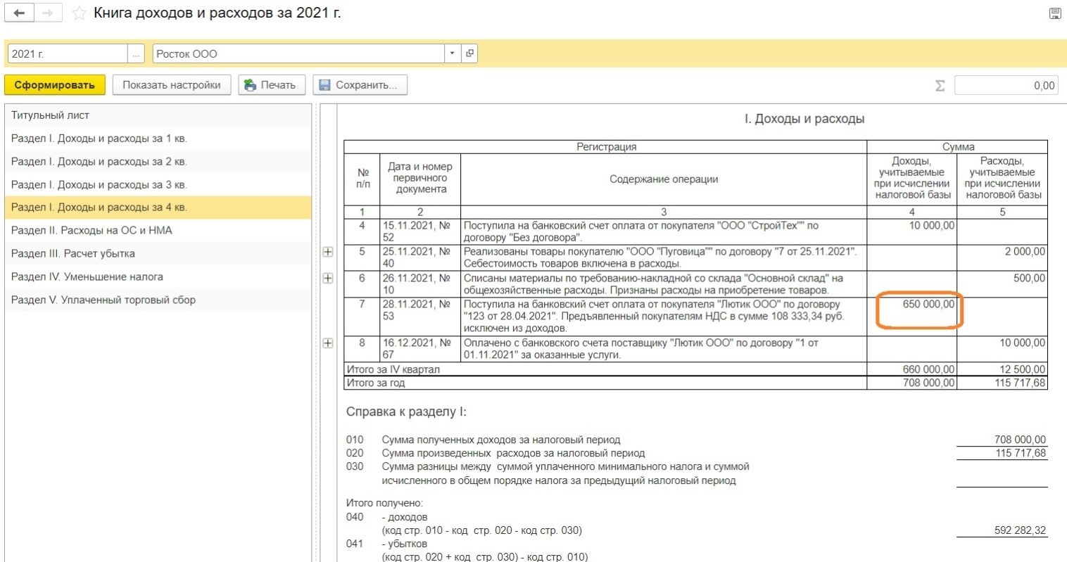
Task: Click the Регистрация header cell
Action: point(606,147)
